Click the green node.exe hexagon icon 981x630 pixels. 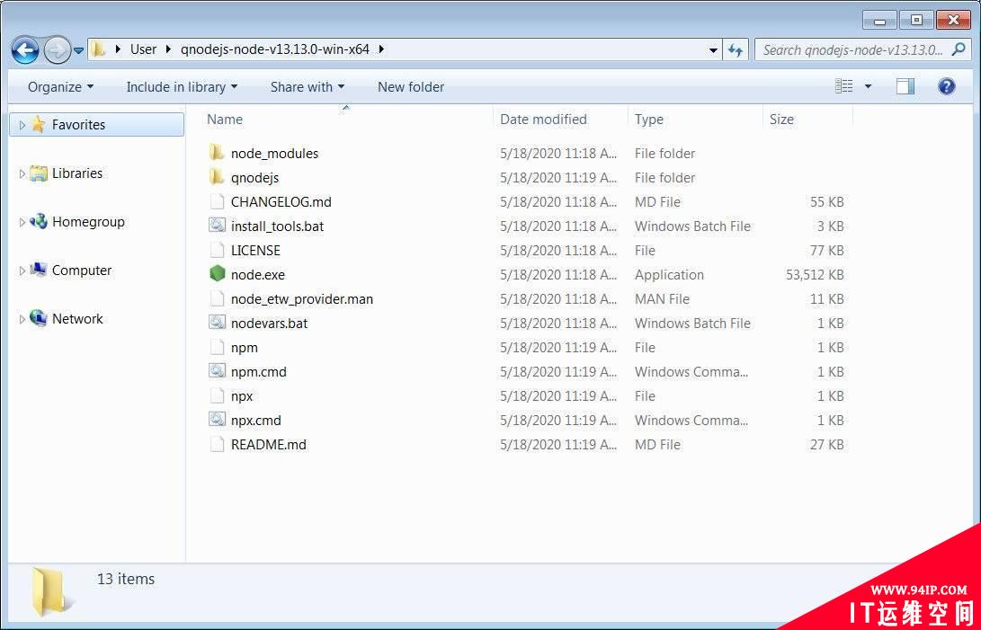[217, 274]
